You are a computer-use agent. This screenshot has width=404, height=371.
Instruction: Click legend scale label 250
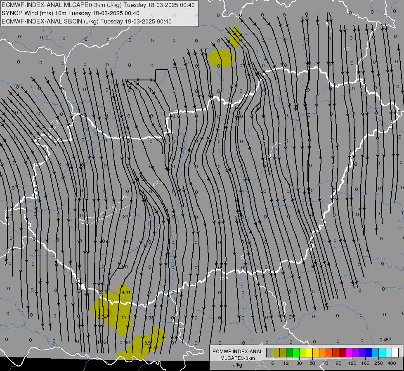pos(378,363)
